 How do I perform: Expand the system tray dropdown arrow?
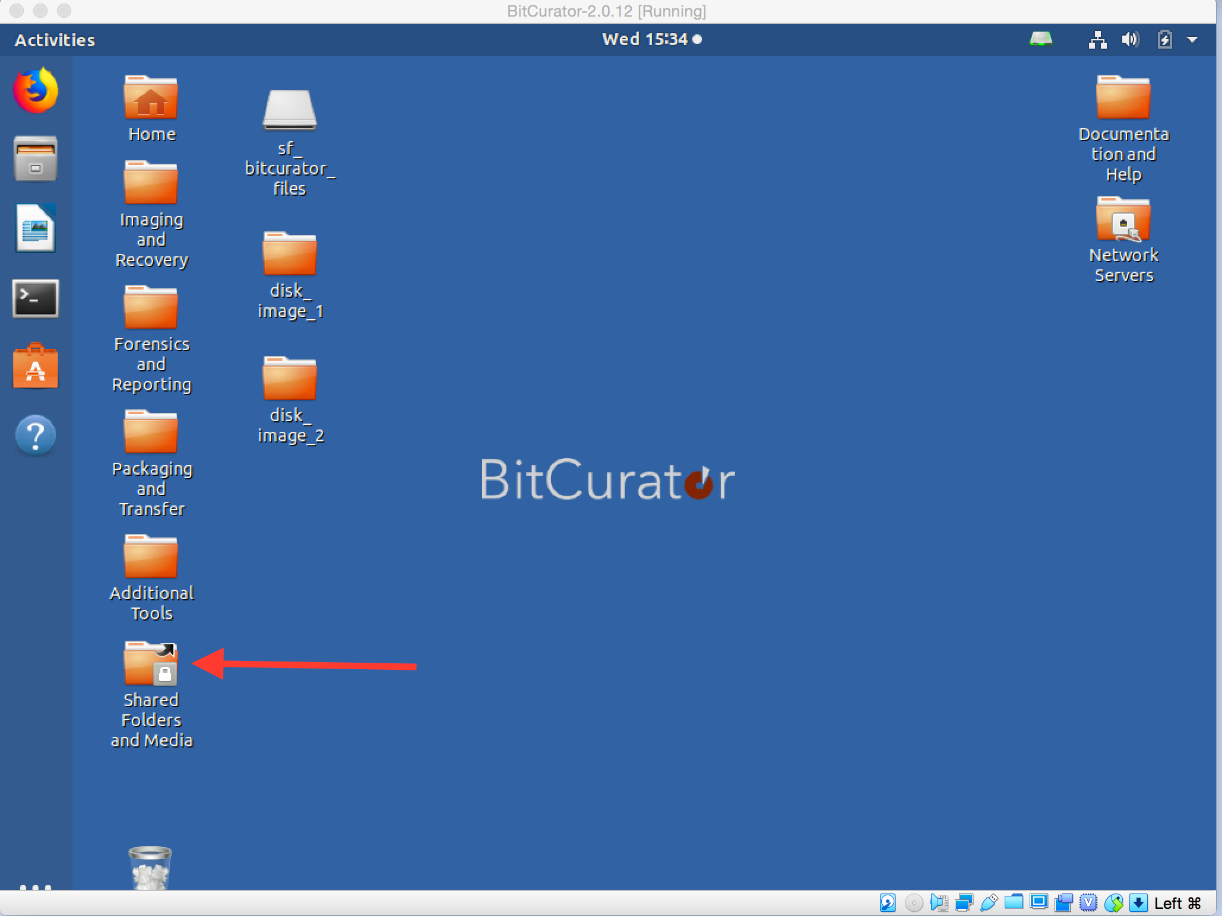point(1192,39)
